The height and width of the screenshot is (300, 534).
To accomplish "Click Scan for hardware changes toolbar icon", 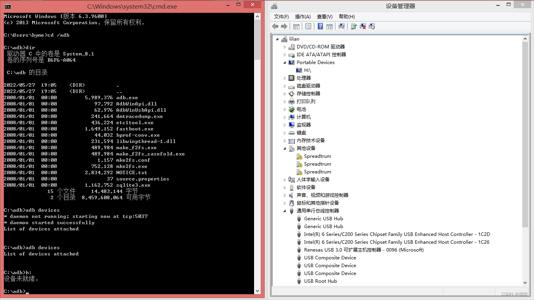I will (x=342, y=26).
